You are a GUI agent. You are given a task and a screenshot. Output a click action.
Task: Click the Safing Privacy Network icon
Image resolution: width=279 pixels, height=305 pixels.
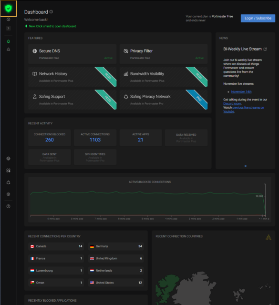tap(126, 96)
